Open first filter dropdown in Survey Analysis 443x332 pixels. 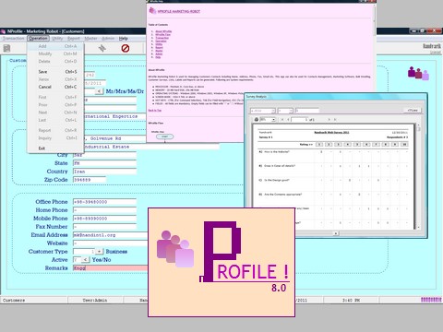(x=273, y=111)
